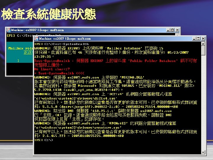Viewport: 213px width, 160px height.
Task: Click the red line '+ Test-SystemHealth <<<<'
Action: tap(59, 73)
